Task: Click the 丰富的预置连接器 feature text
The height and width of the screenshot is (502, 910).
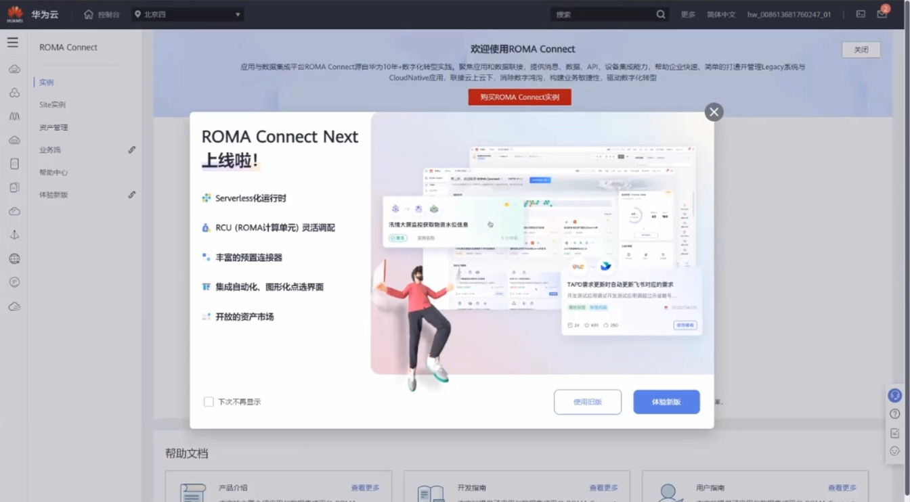Action: click(248, 258)
